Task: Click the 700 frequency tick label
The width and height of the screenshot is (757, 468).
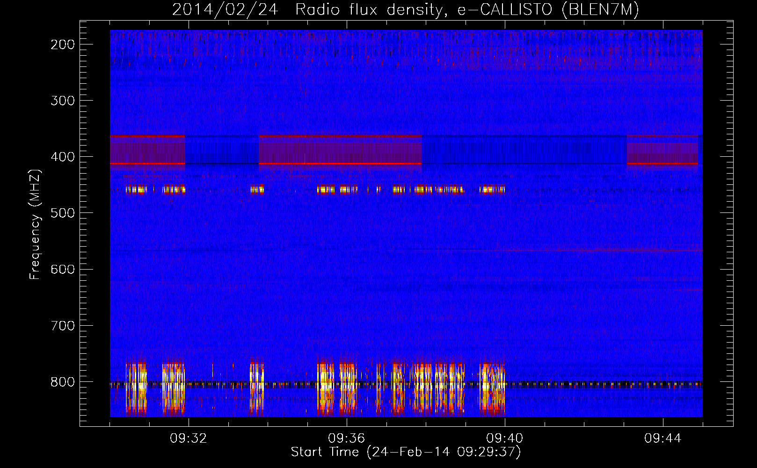Action: (63, 326)
